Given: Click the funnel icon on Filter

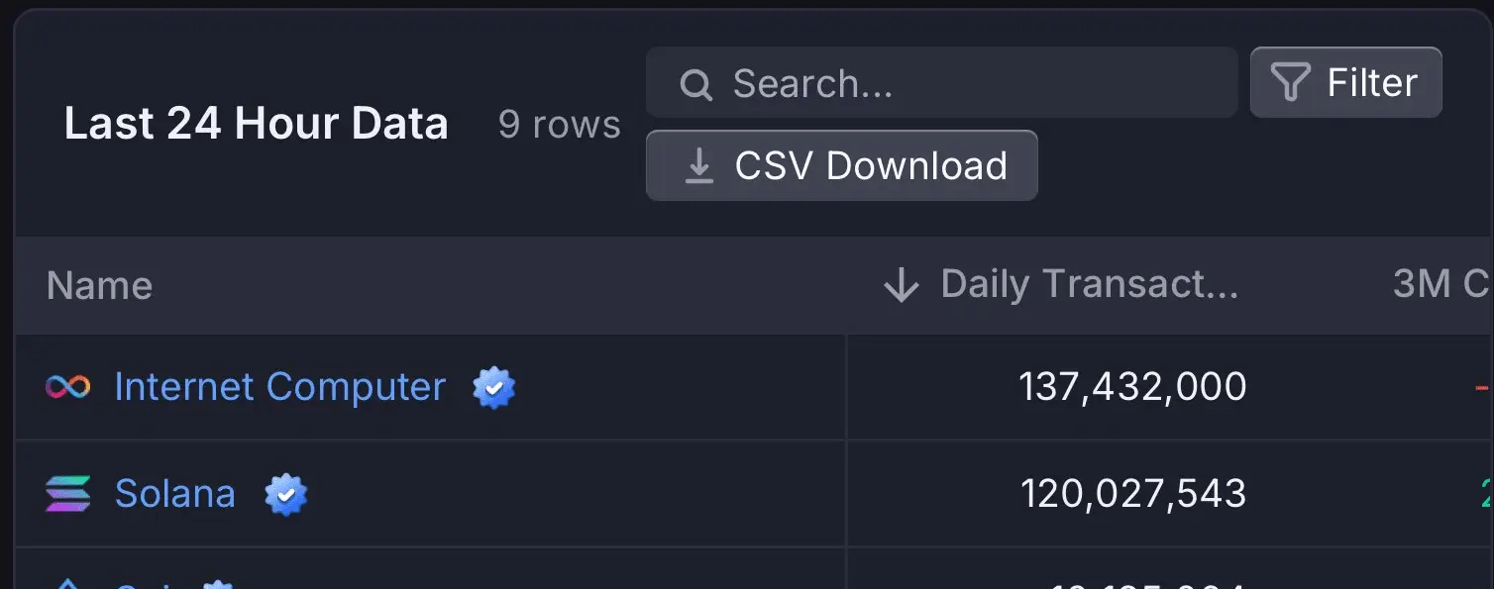Looking at the screenshot, I should coord(1290,83).
